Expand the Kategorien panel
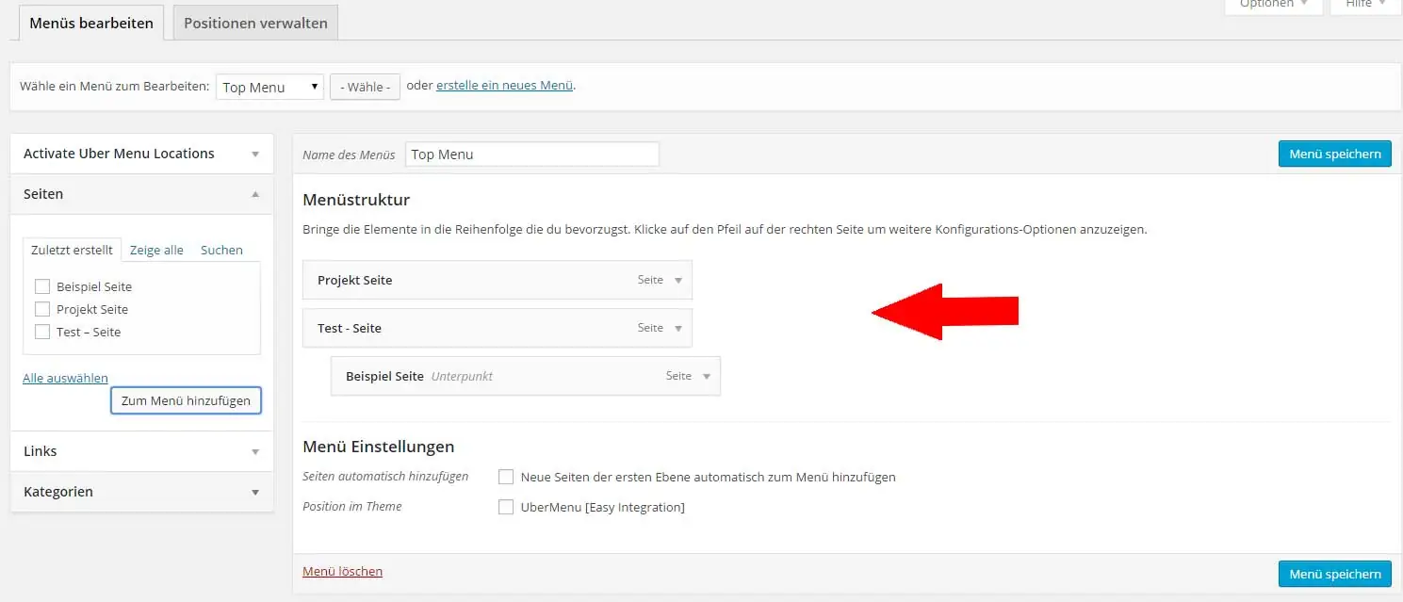 (x=253, y=492)
